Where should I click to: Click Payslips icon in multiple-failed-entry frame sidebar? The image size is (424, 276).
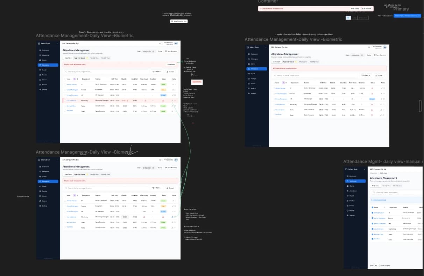(x=249, y=79)
